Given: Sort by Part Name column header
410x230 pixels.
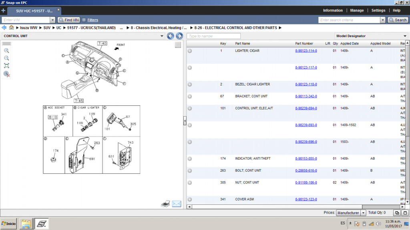Looking at the screenshot, I should click(242, 44).
